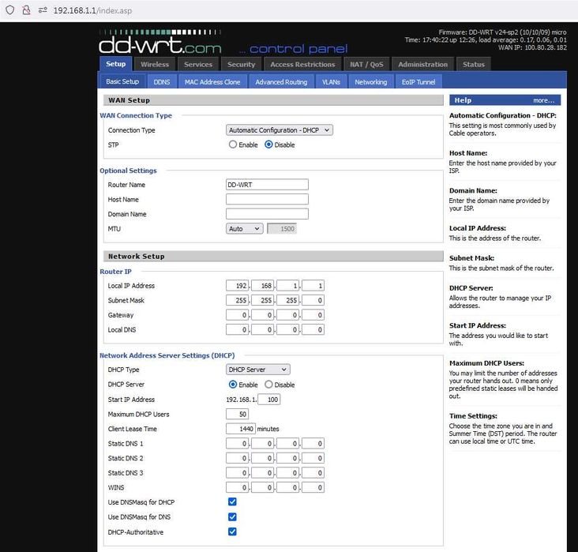Viewport: 578px width, 552px height.
Task: Click Subnet Mask last octet field
Action: (x=313, y=300)
